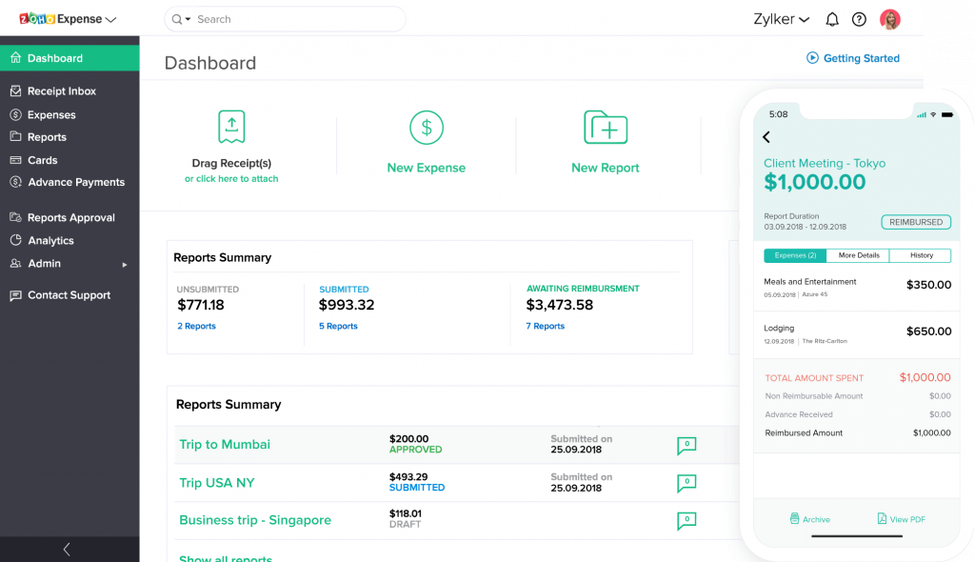This screenshot has height=562, width=975.
Task: Open the Business trip - Singapore report
Action: point(255,520)
